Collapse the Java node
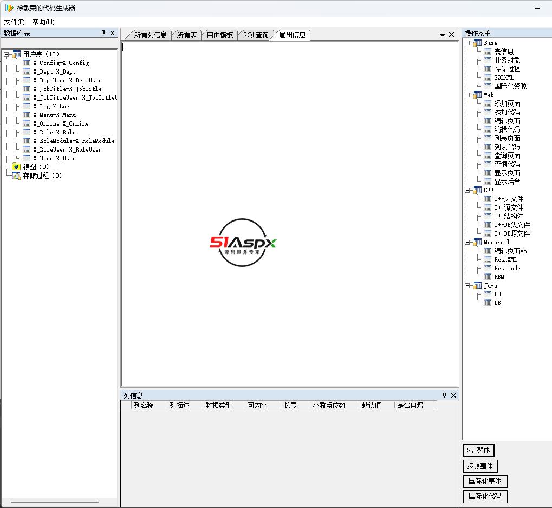 coord(467,285)
